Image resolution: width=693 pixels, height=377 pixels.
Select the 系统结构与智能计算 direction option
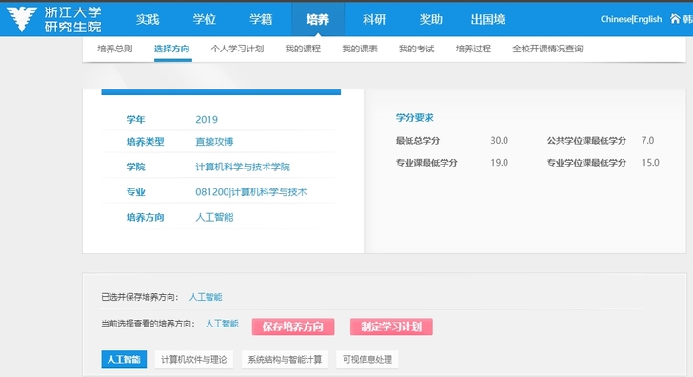285,359
